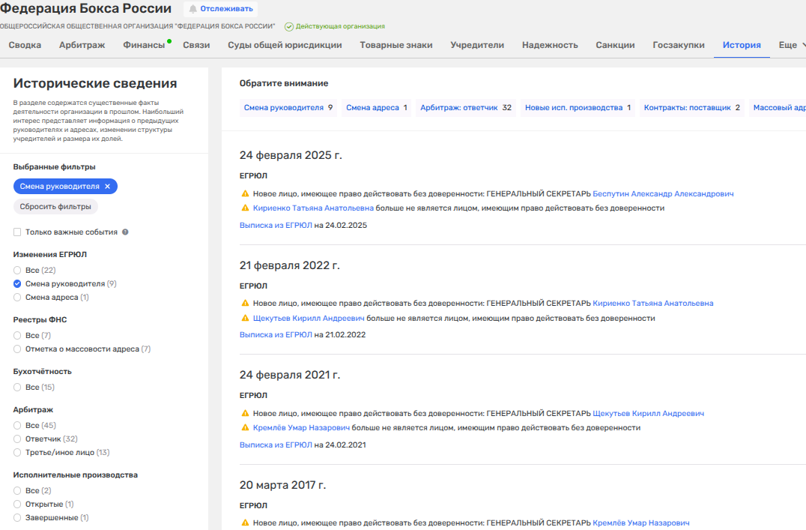Remove the Смена руководителя filter chip with X
This screenshot has width=806, height=530.
[x=107, y=186]
